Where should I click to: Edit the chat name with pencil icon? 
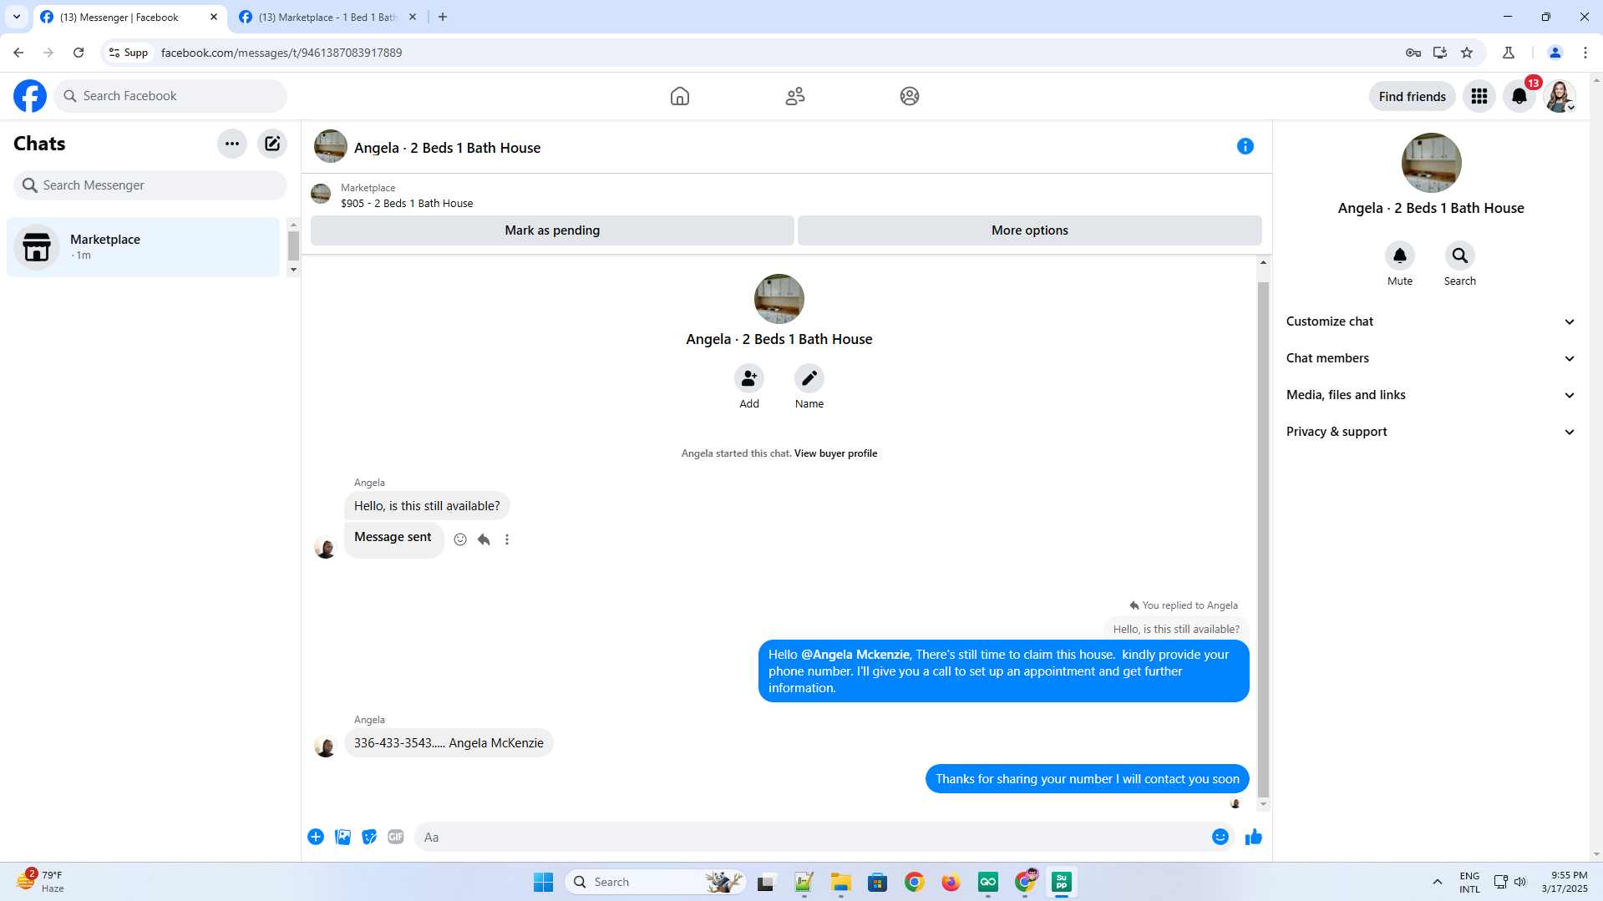[809, 378]
